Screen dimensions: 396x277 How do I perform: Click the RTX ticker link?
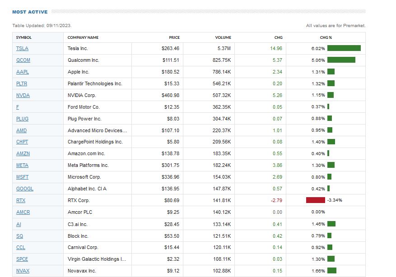[21, 200]
